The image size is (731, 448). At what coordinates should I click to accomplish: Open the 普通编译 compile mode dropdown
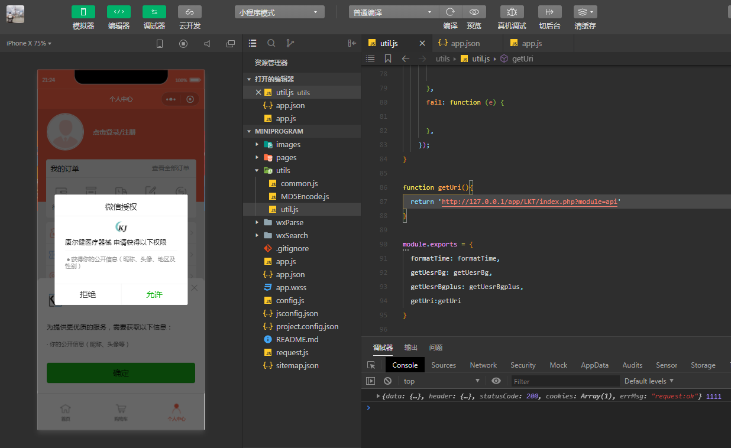click(x=393, y=12)
